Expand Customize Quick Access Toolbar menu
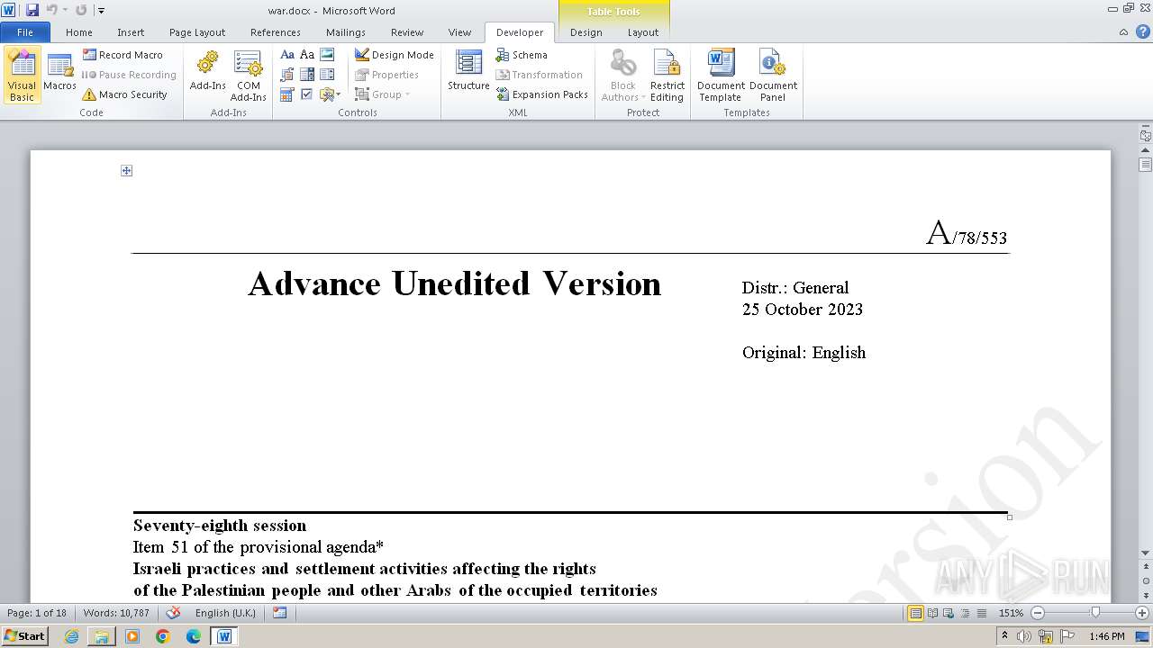Screen dimensions: 1153x648 101,11
